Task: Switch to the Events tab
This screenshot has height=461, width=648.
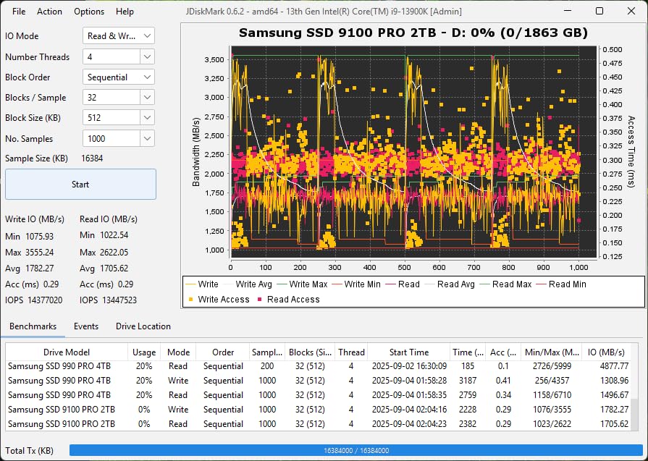Action: [x=86, y=326]
